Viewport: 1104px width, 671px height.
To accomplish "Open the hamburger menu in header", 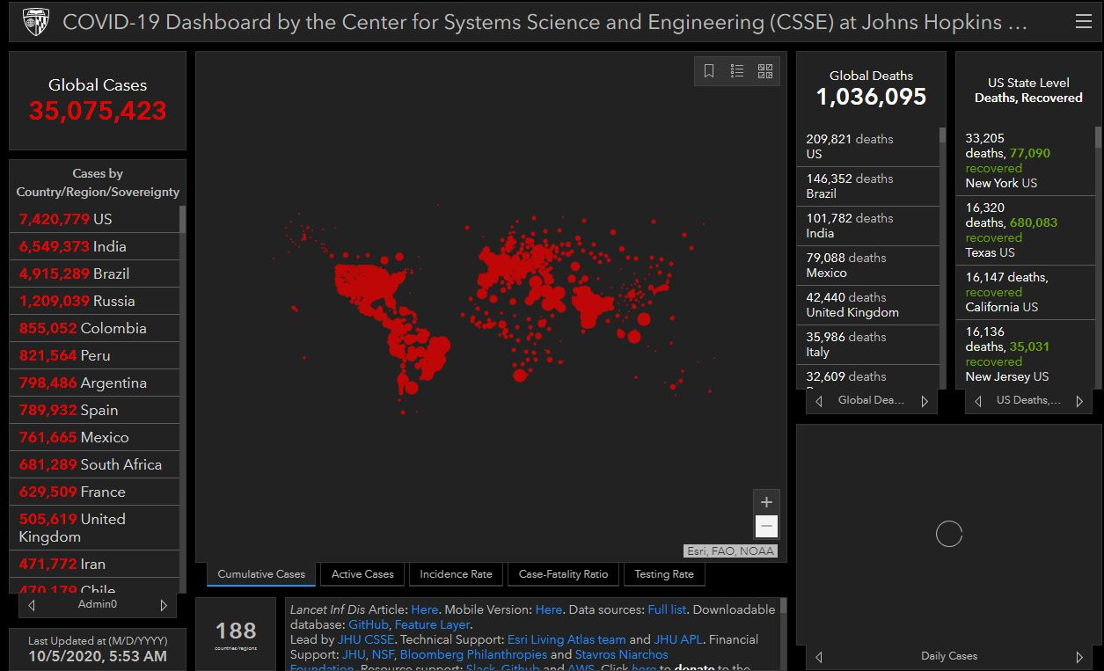I will point(1083,22).
